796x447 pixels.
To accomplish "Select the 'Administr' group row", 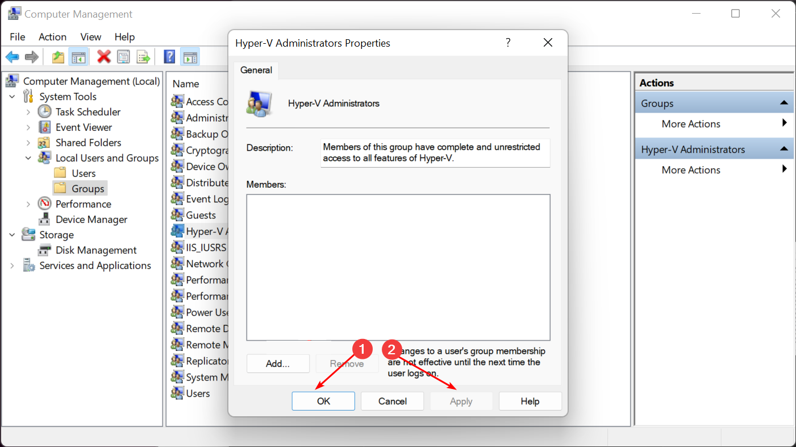I will 199,118.
